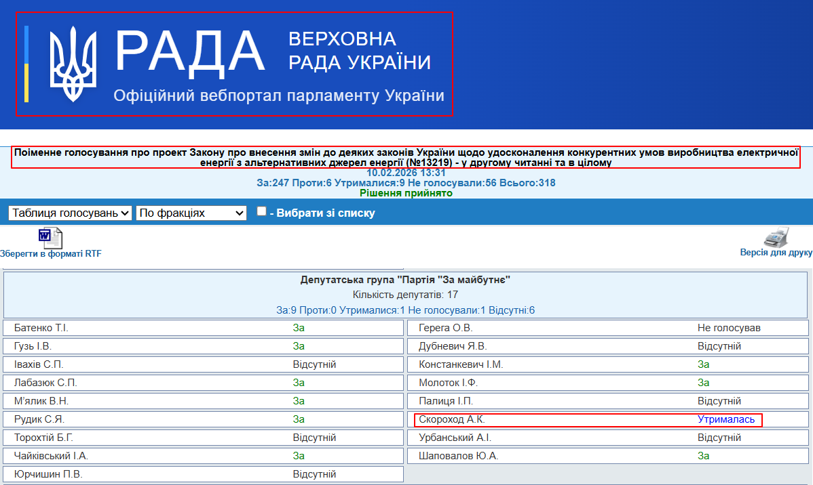The image size is (813, 485).
Task: Select deputy 'Торохтій Б.Г.'
Action: 43,438
